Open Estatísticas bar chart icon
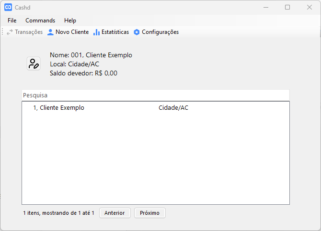This screenshot has height=231, width=321. (96, 32)
